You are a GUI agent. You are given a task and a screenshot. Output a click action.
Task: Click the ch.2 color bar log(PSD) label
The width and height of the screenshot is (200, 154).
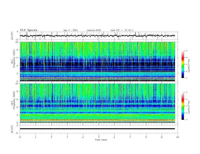tap(189, 107)
